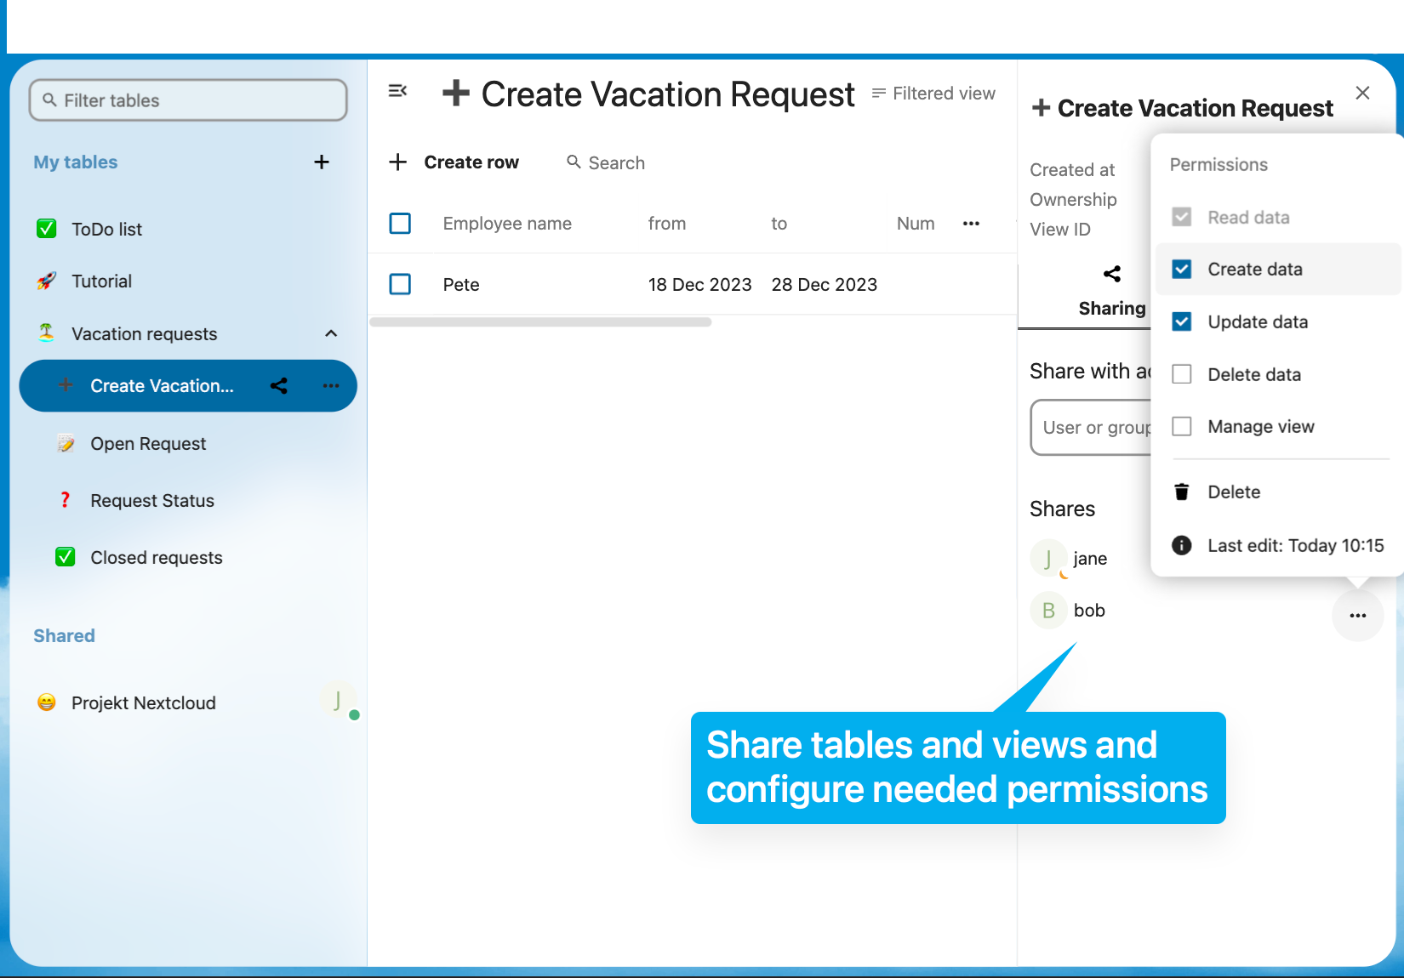Collapse the navigation sidebar toggle icon

click(397, 91)
